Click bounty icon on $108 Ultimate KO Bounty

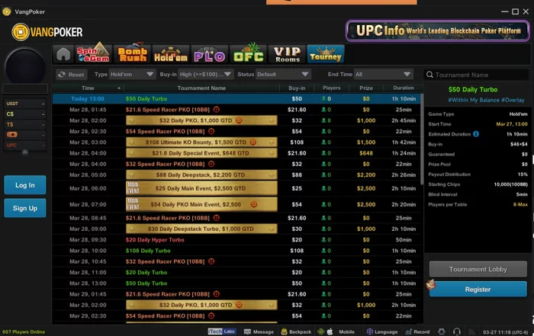point(253,142)
